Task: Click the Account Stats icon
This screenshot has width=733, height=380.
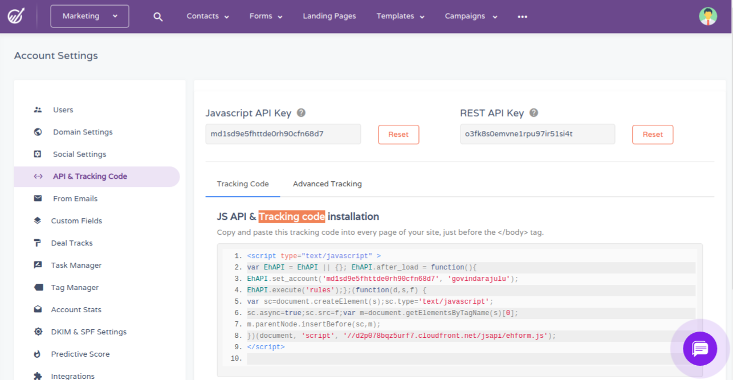Action: pos(38,310)
